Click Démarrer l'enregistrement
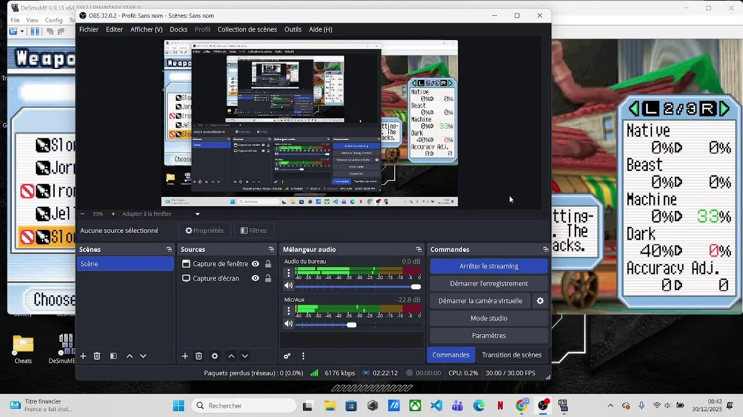 (x=489, y=284)
